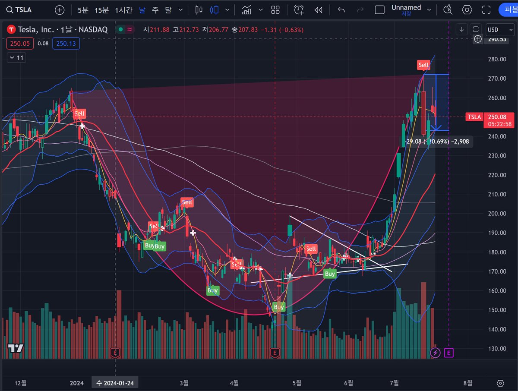Click the quick-action lightning icon near the timeline
Screen dimensions: 518x391
pos(435,353)
